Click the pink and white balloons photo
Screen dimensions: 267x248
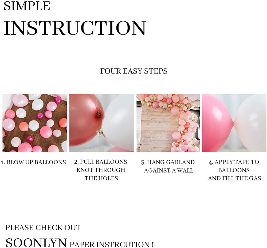coord(234,123)
